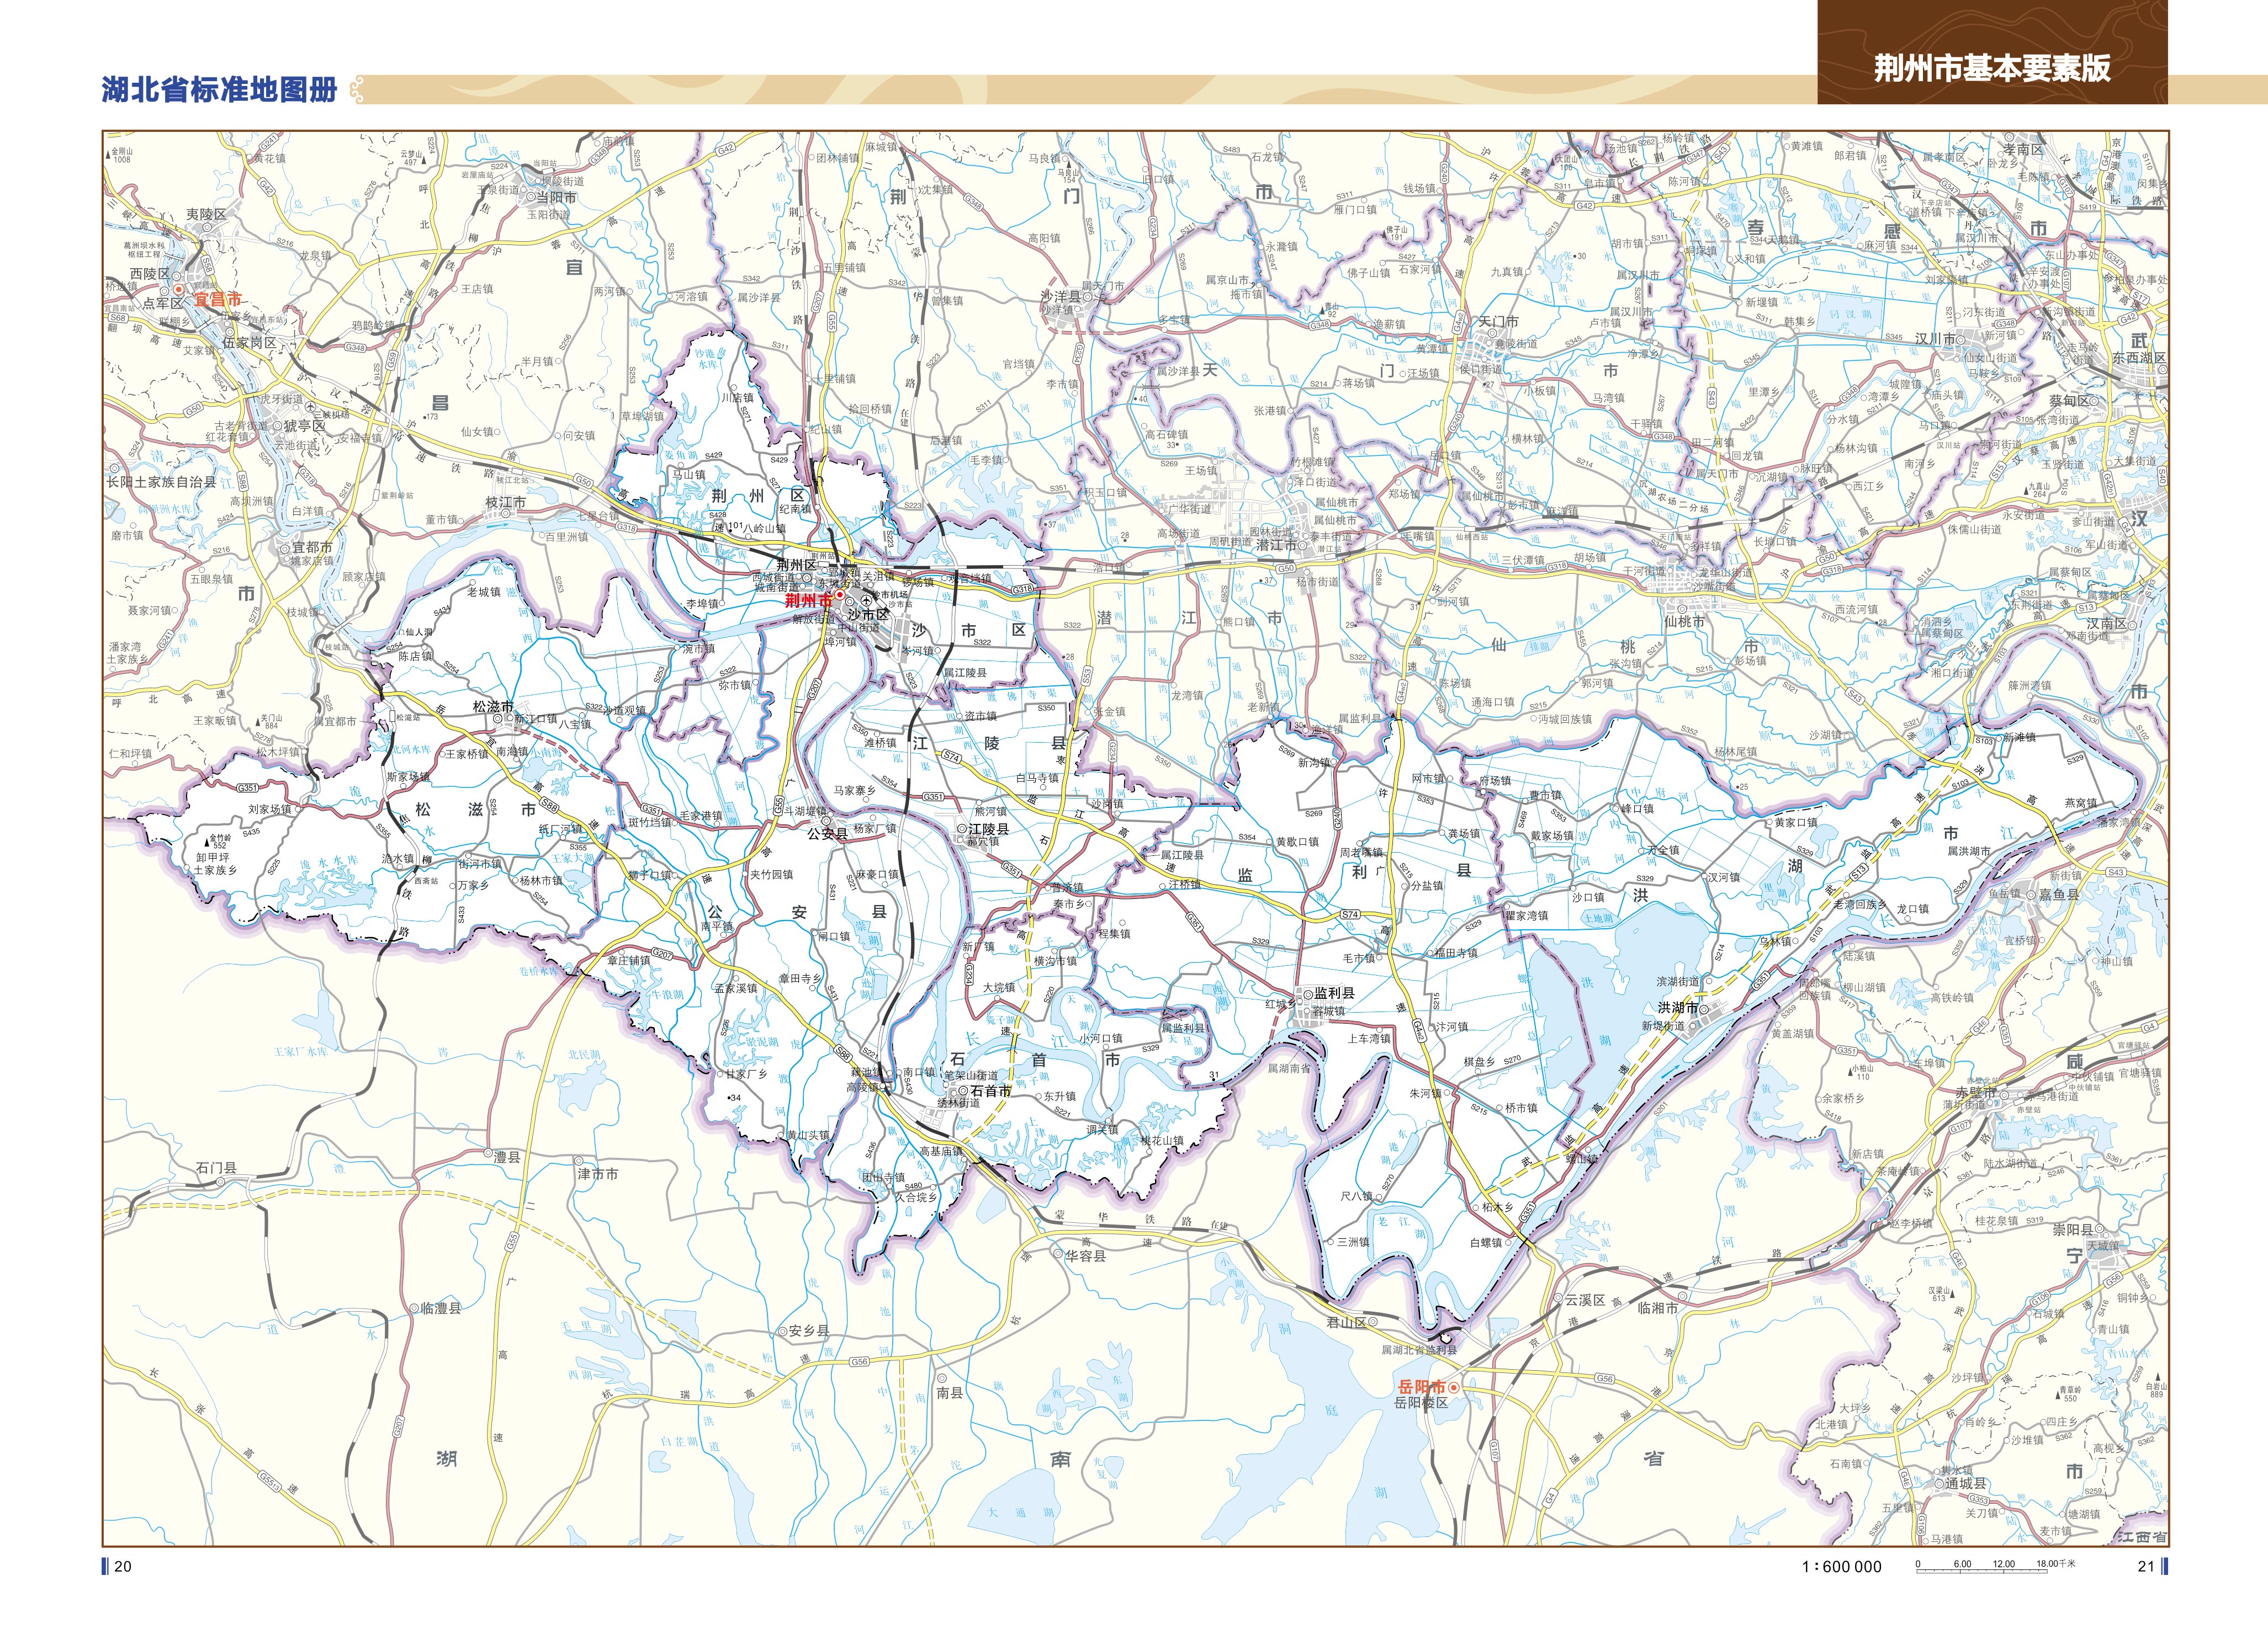This screenshot has width=2268, height=1634.
Task: Click page number 20 at bottom left
Action: click(x=122, y=1566)
